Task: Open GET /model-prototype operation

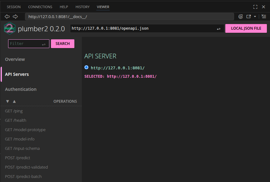Action: 25,130
